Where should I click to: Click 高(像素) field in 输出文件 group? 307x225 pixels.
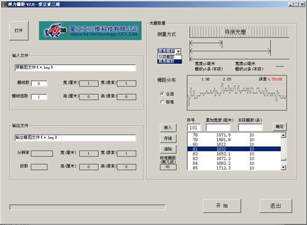click(126, 167)
